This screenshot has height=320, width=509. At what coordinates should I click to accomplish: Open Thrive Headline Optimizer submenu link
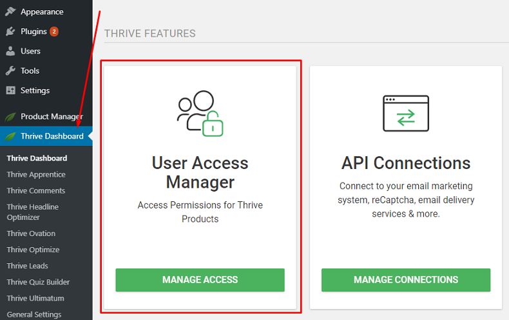pos(33,212)
